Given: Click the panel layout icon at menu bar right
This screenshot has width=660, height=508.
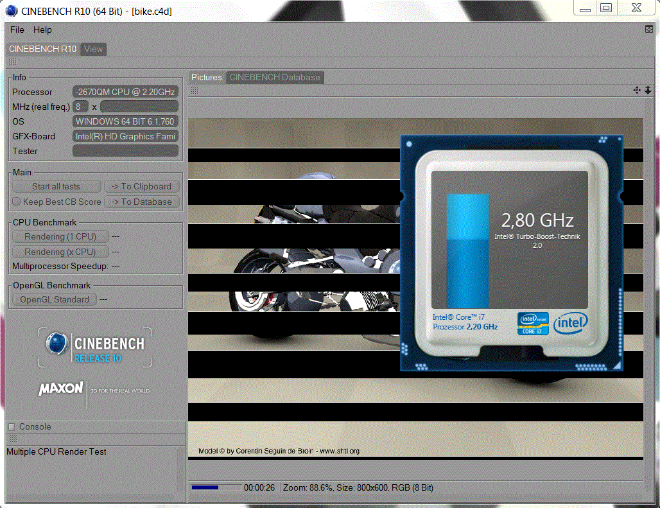Looking at the screenshot, I should 649,29.
